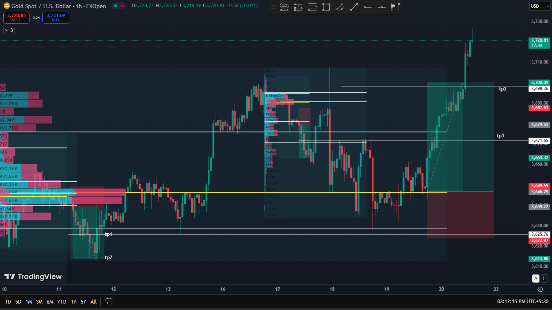Viewport: 552px width, 310px height.
Task: Select the Horizontal Ray tool
Action: [x=367, y=7]
